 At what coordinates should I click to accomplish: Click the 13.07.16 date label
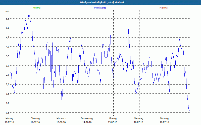coord(61,122)
